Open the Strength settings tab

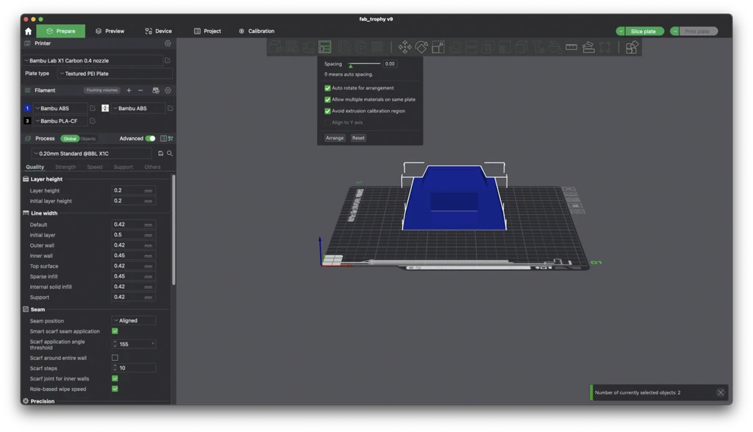[65, 167]
